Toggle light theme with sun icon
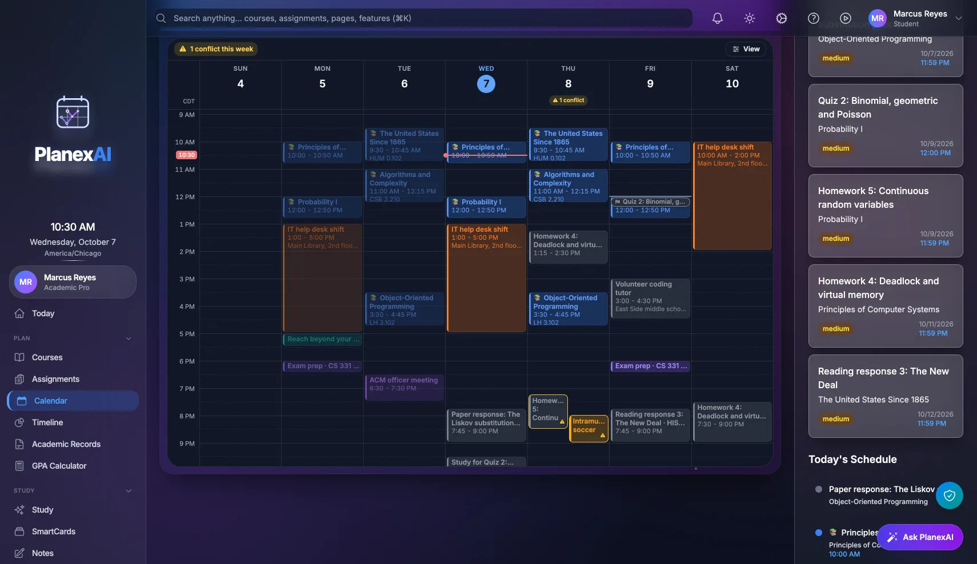 pyautogui.click(x=750, y=18)
